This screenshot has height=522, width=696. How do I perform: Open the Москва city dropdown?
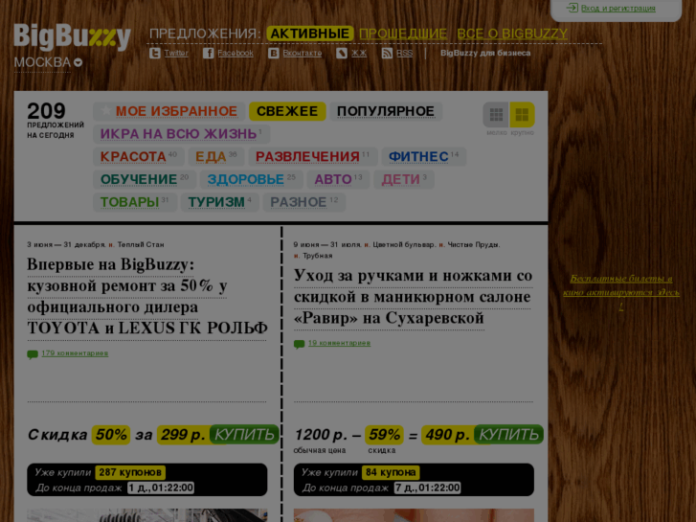pyautogui.click(x=48, y=62)
